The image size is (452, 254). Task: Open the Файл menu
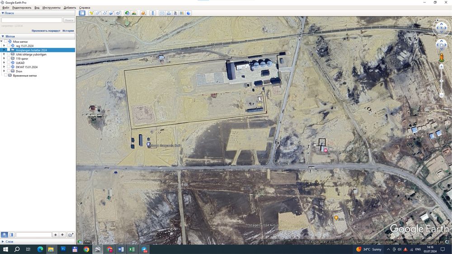pos(5,8)
